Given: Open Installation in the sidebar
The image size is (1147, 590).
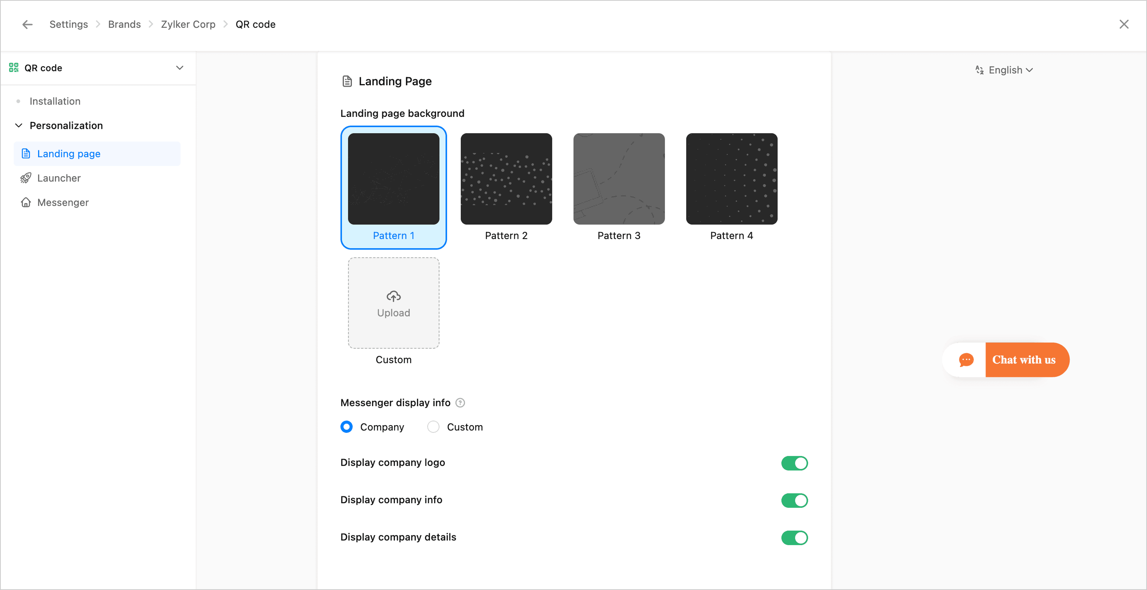Looking at the screenshot, I should click(55, 101).
